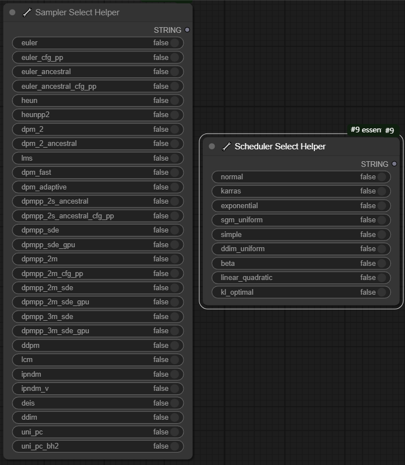Toggle the lcm sampler option
Image resolution: width=405 pixels, height=465 pixels.
pyautogui.click(x=174, y=360)
